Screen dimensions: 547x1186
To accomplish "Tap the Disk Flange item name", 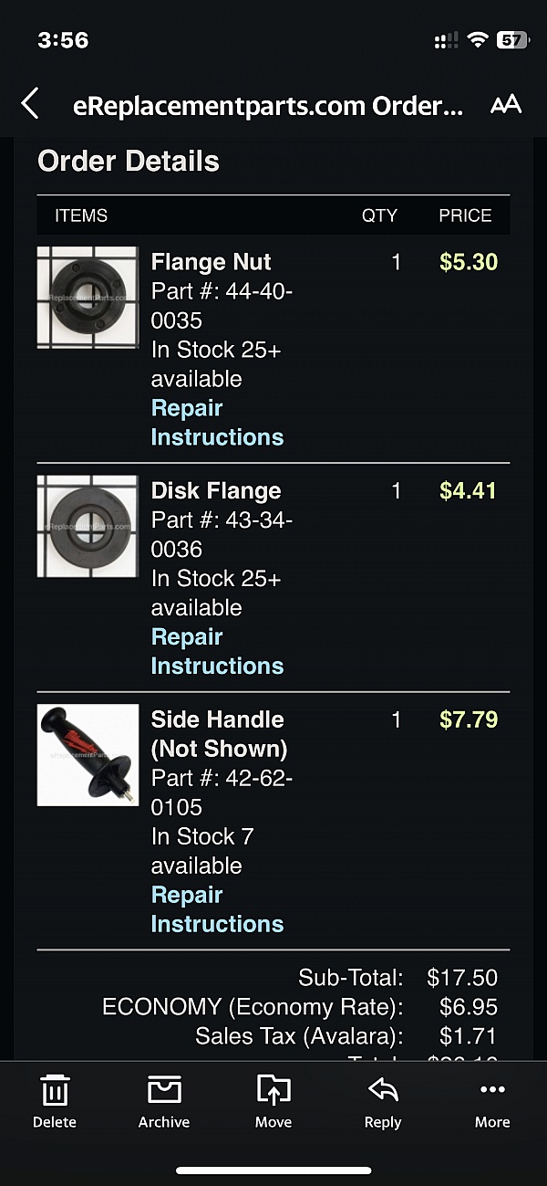I will pyautogui.click(x=216, y=491).
